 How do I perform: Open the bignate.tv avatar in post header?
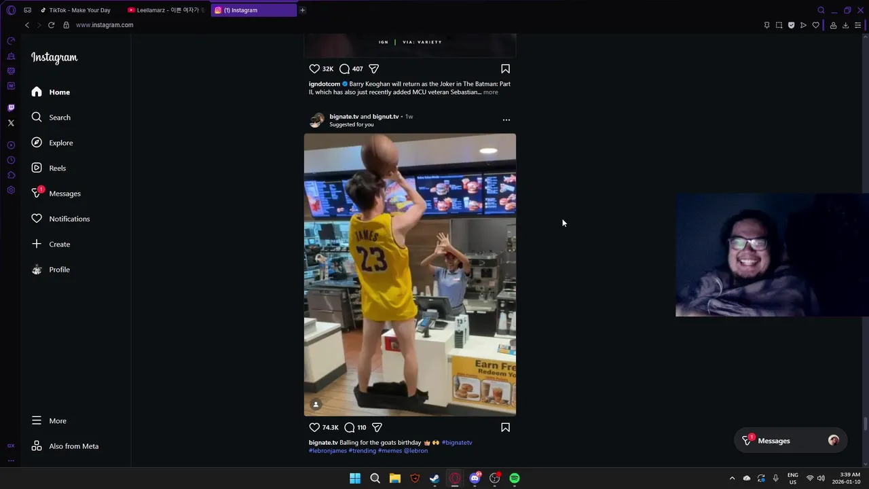(317, 120)
